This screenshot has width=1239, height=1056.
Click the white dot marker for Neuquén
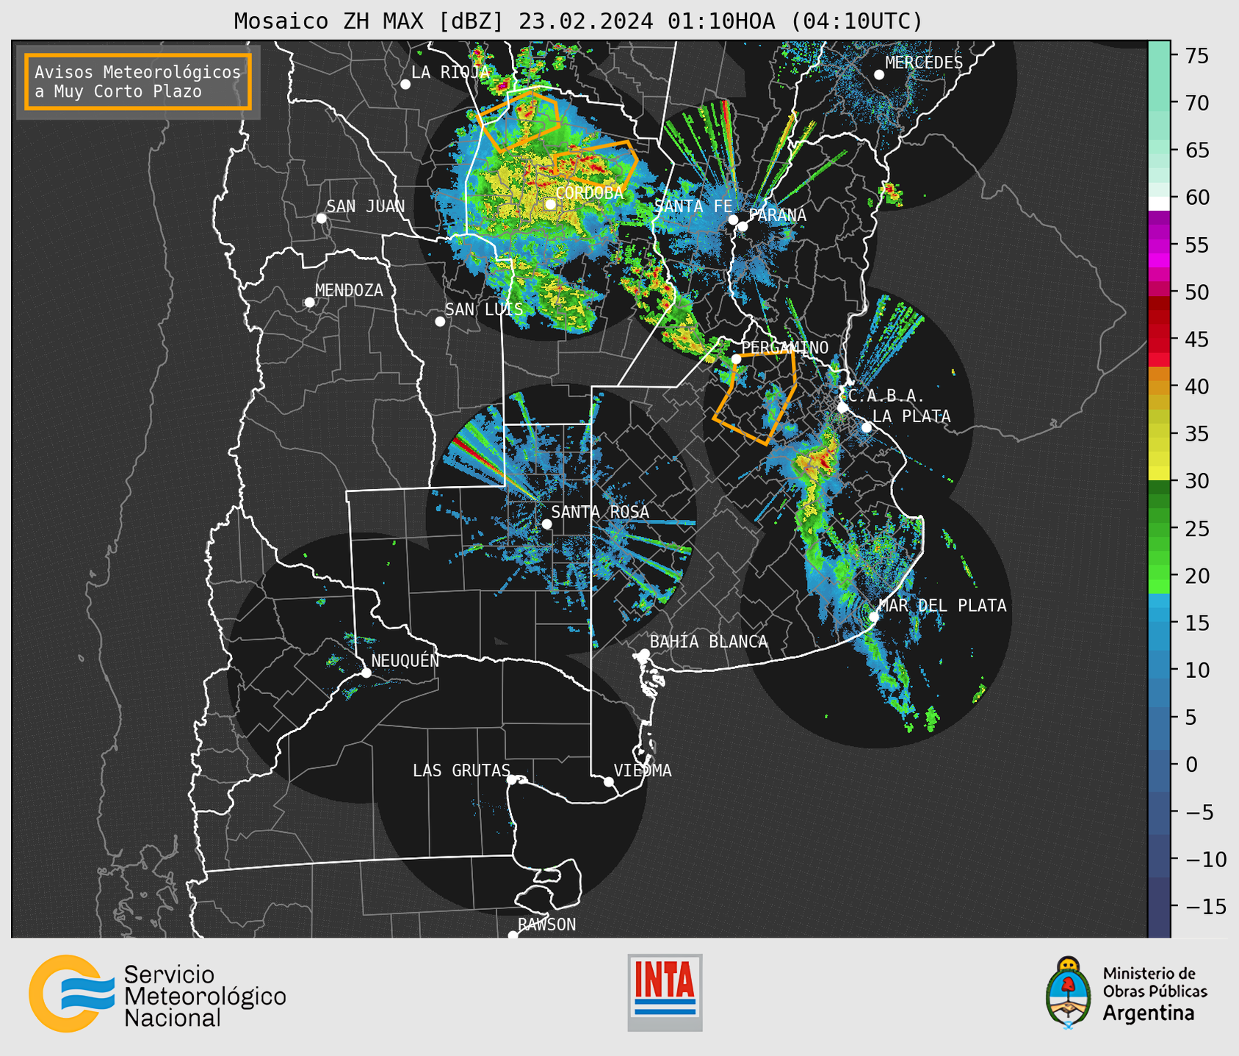pyautogui.click(x=366, y=673)
